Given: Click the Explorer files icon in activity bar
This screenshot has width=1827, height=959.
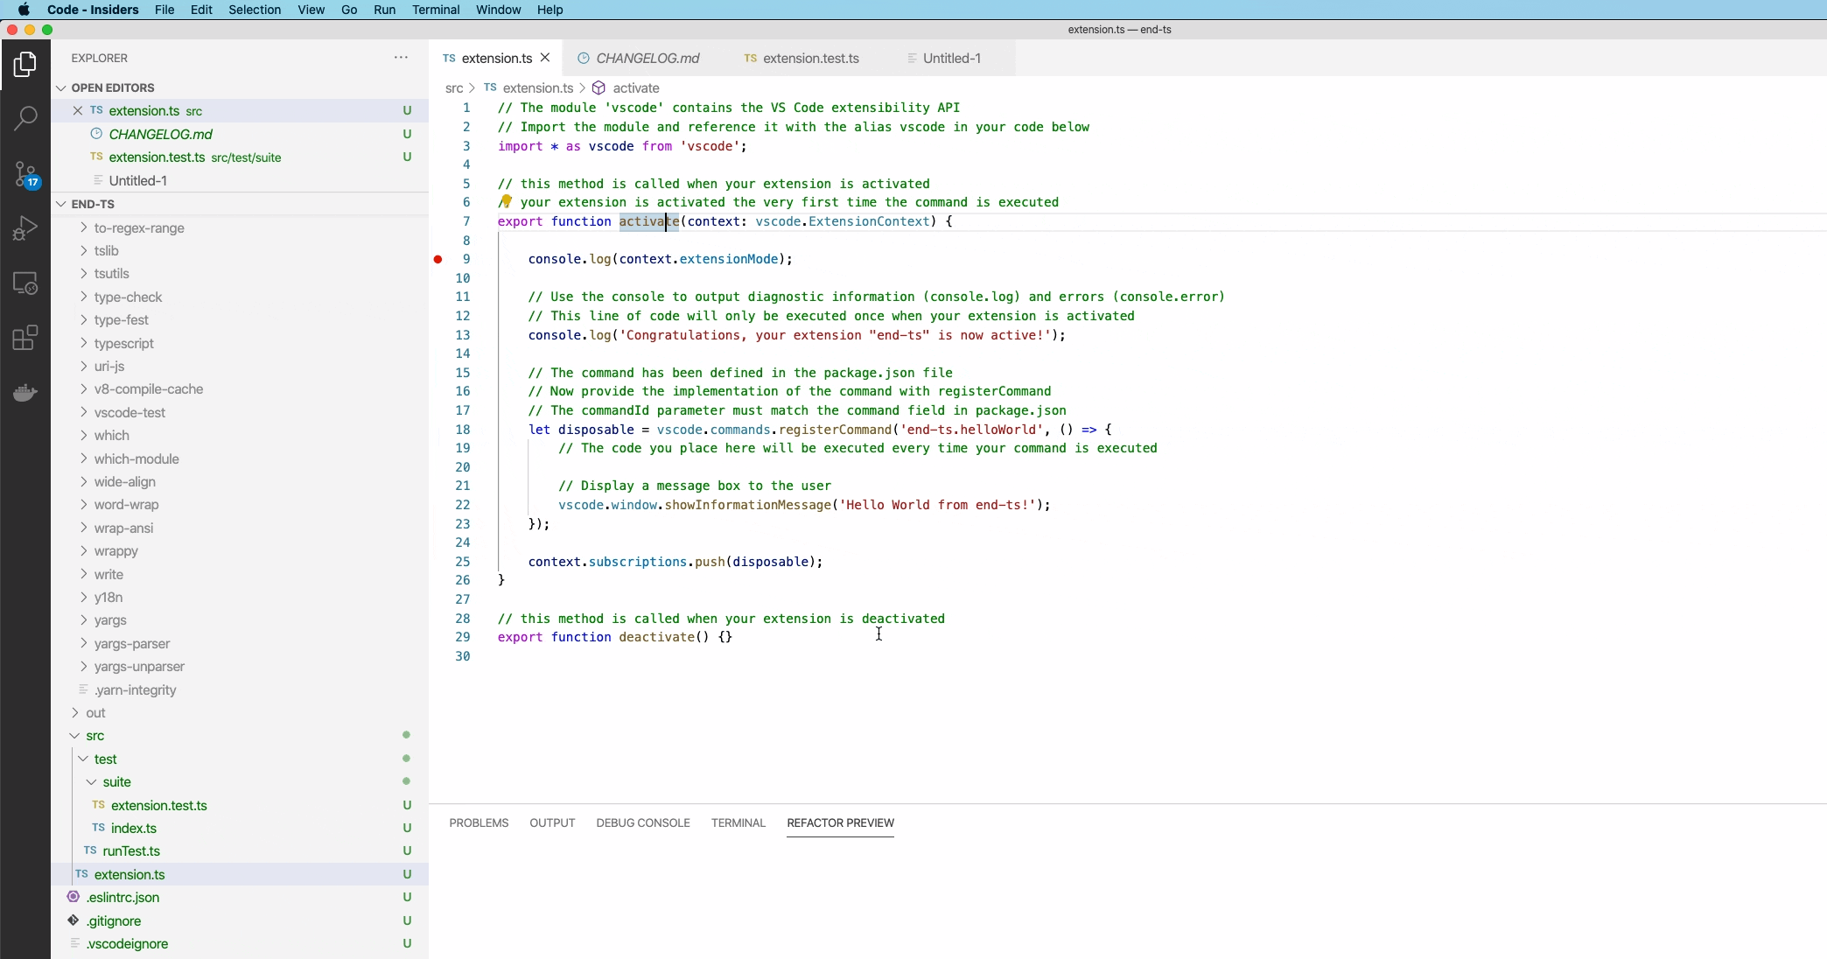Looking at the screenshot, I should 25,64.
